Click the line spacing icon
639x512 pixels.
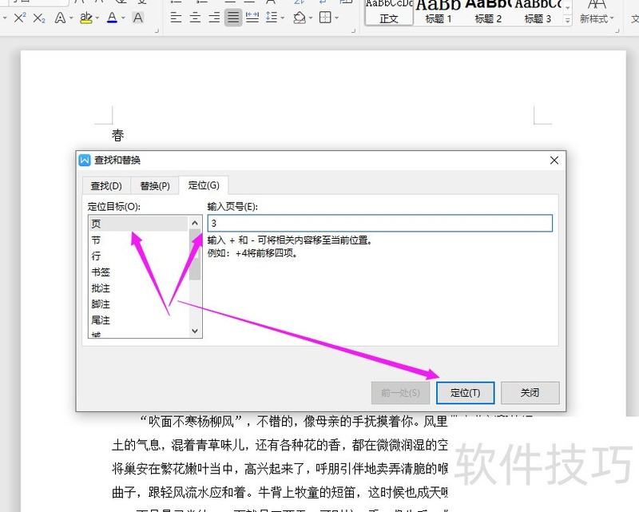point(271,17)
